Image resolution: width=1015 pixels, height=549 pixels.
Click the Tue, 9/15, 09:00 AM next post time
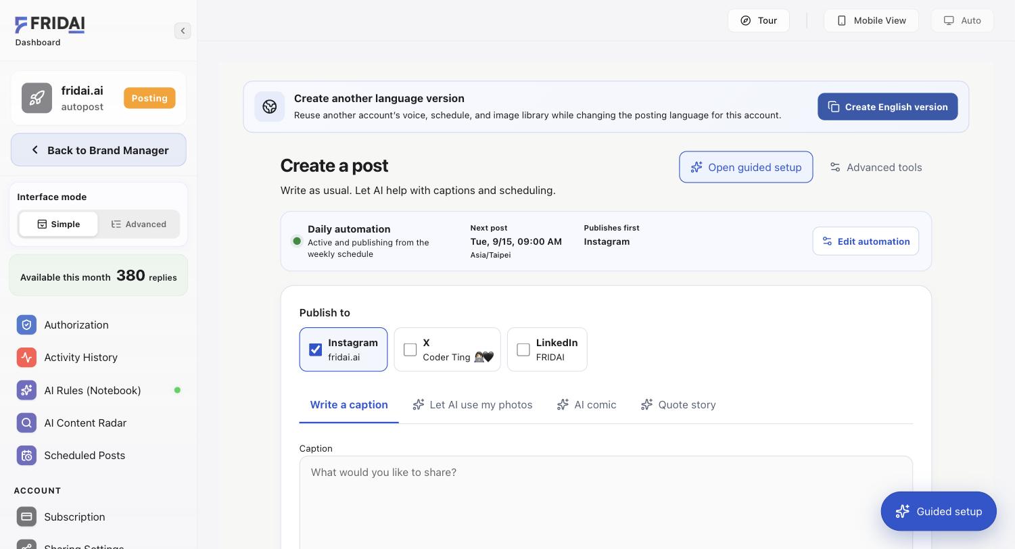pyautogui.click(x=516, y=241)
